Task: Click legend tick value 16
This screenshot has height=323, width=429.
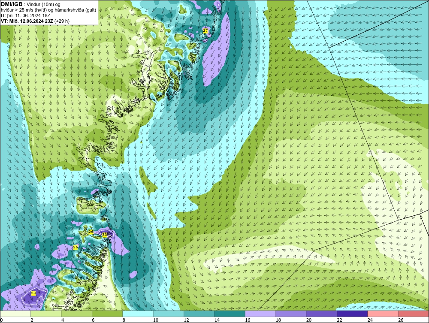Action: point(248,320)
